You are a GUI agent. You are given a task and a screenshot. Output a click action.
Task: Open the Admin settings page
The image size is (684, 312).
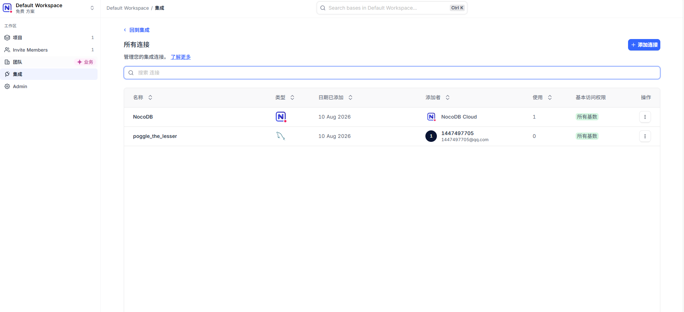[x=49, y=86]
